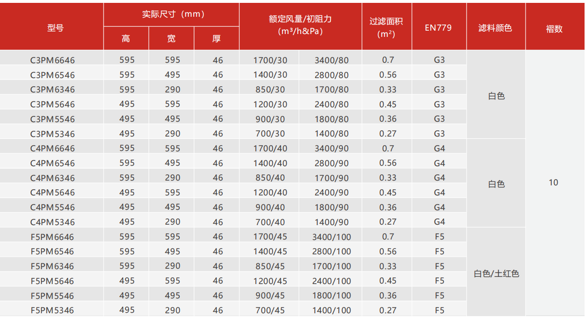Click the EN779 column header
Image resolution: width=586 pixels, height=319 pixels.
pyautogui.click(x=438, y=27)
